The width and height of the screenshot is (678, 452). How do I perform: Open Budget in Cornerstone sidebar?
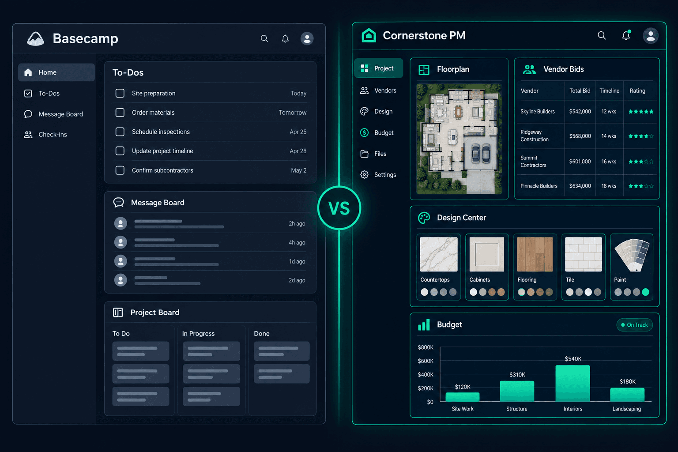tap(379, 133)
